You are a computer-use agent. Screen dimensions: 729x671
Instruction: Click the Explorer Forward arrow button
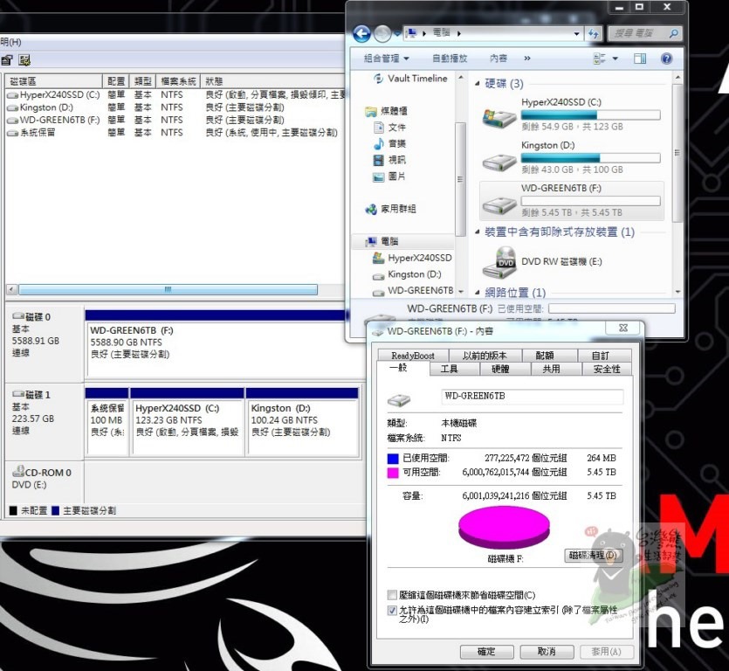(382, 33)
